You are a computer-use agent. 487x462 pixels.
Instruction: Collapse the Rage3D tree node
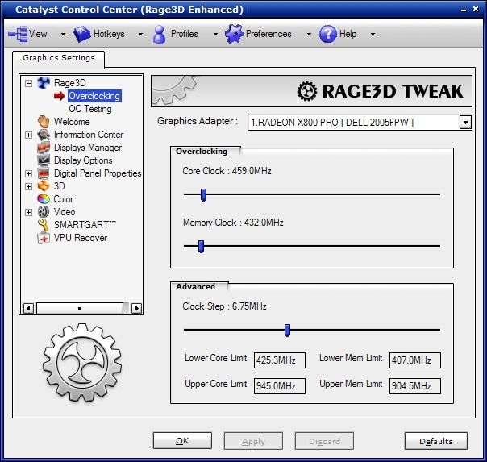[x=28, y=83]
